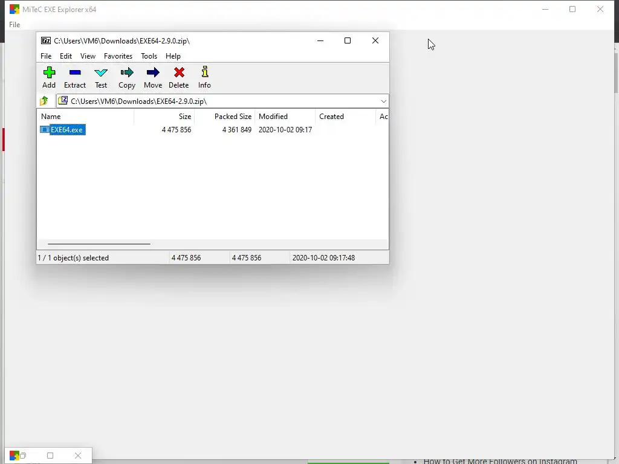
Task: Click status bar timestamp 2020-10-02 09:17:48
Action: pos(324,257)
